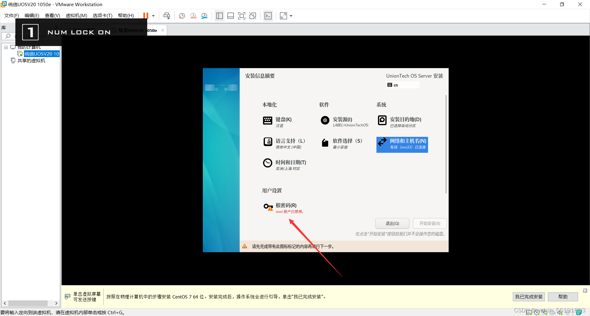The height and width of the screenshot is (316, 590).
Task: Open 时间和日期(T) settings
Action: [x=285, y=165]
